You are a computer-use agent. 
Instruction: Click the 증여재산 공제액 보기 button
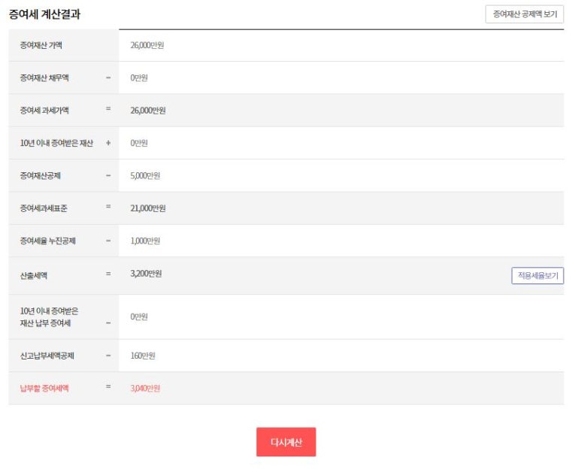point(524,14)
